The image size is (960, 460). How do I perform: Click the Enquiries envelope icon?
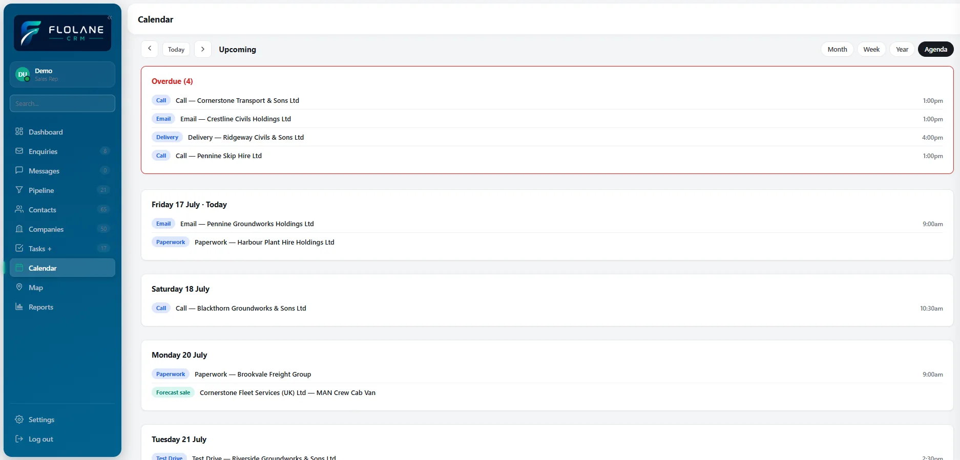(x=19, y=151)
